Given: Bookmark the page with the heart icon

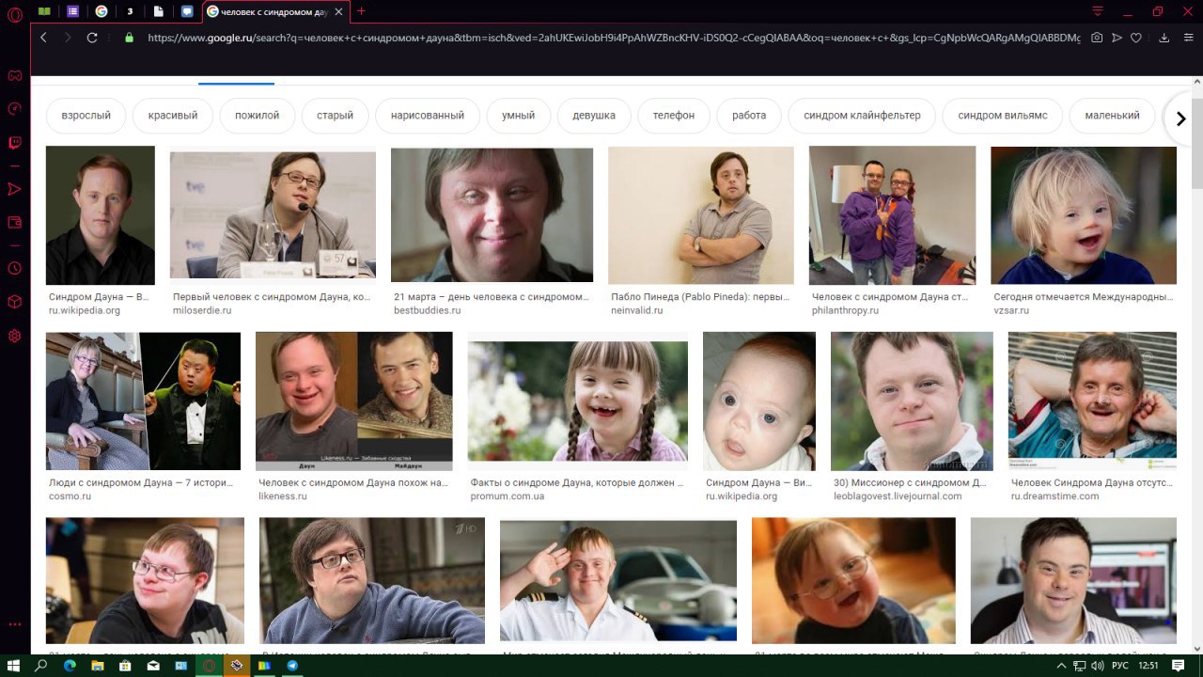Looking at the screenshot, I should click(x=1136, y=38).
